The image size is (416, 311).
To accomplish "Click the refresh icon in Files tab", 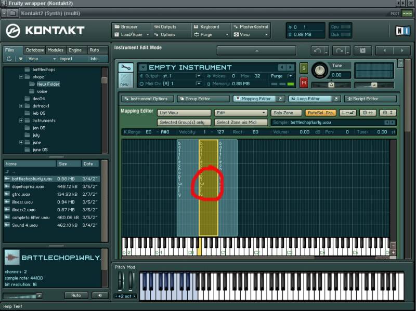I will 9,59.
